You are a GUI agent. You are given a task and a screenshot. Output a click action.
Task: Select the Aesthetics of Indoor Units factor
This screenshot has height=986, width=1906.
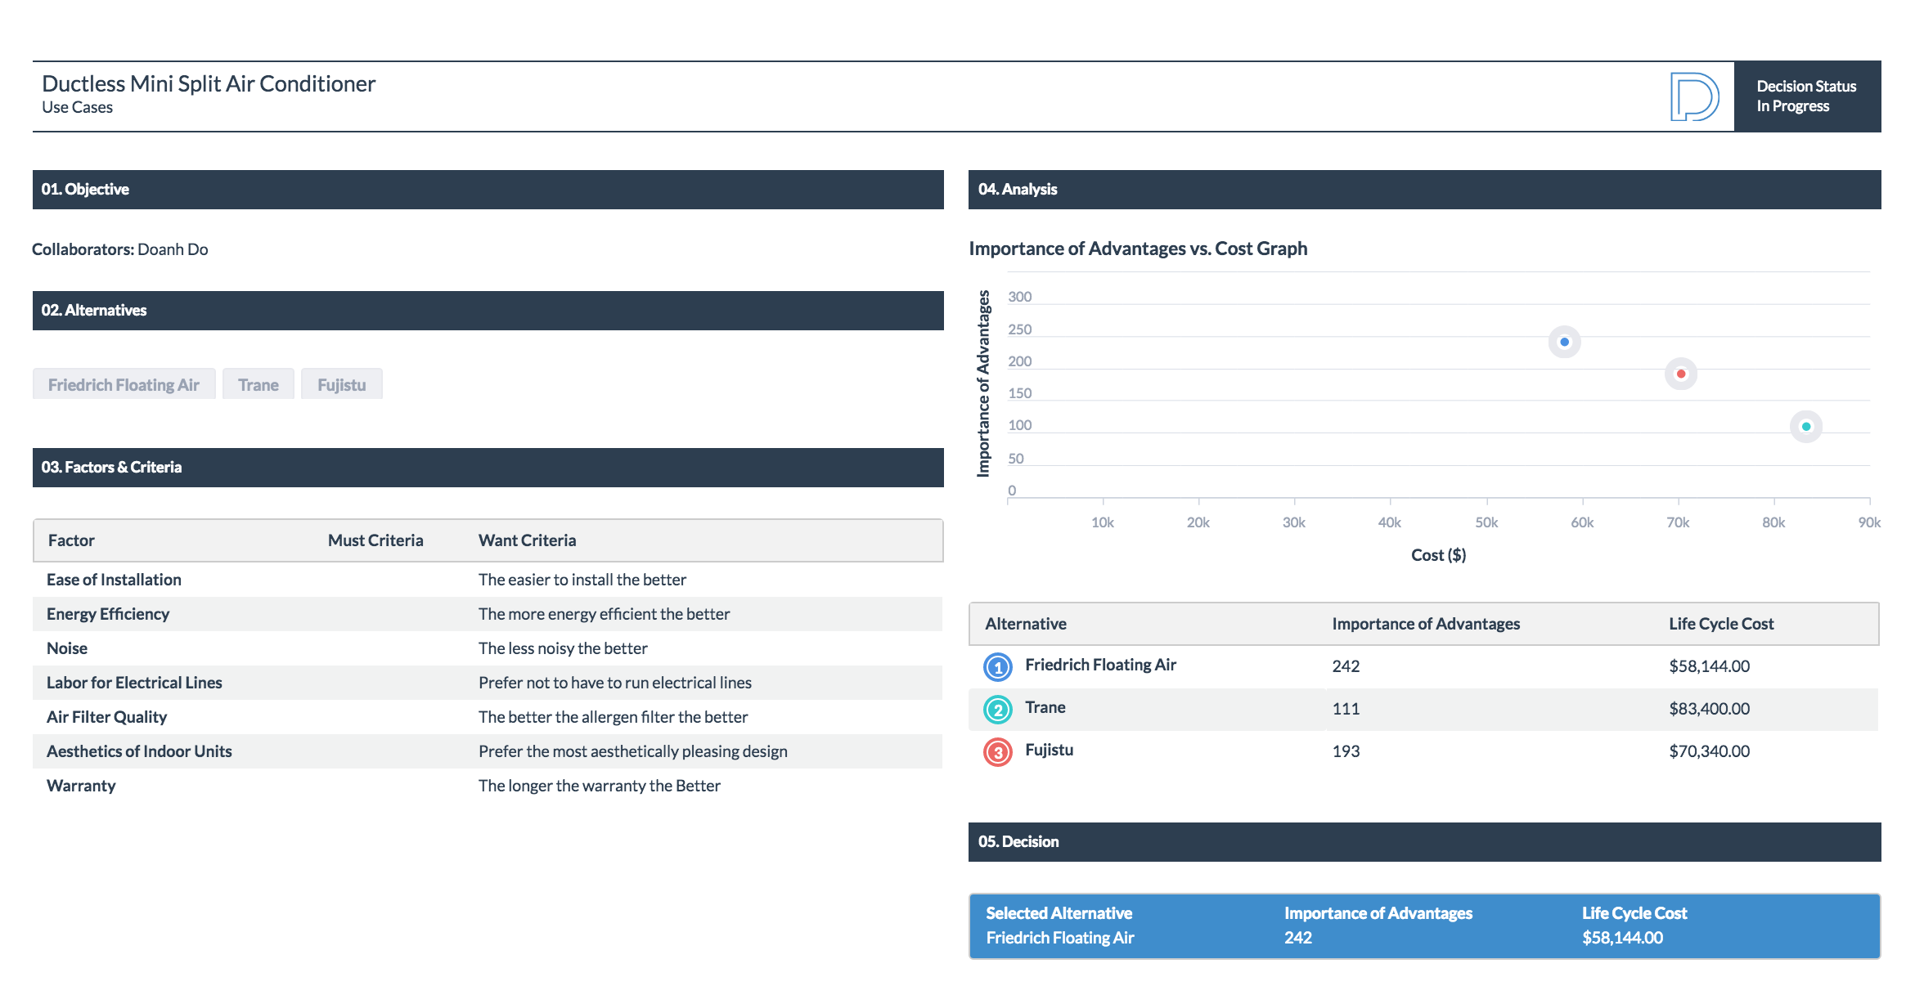(139, 751)
